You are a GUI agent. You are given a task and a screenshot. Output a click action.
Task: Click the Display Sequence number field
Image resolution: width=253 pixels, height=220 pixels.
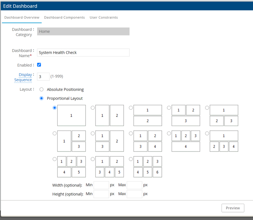43,76
